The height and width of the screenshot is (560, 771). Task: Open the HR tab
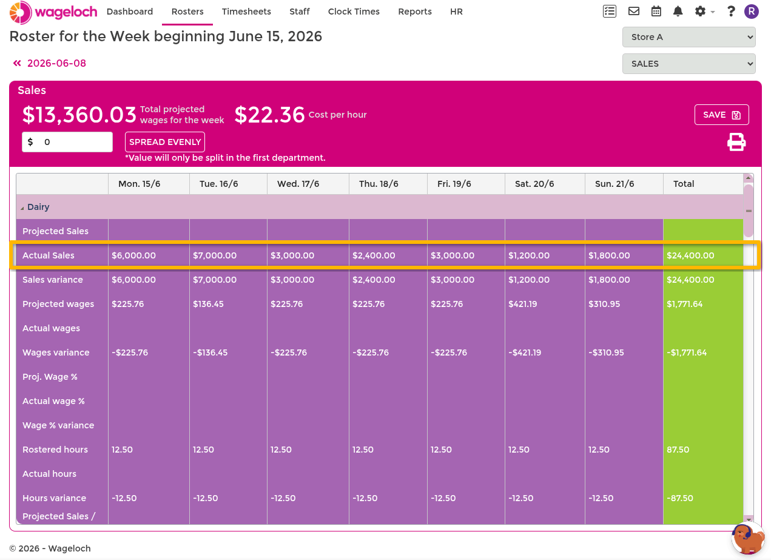(x=456, y=12)
